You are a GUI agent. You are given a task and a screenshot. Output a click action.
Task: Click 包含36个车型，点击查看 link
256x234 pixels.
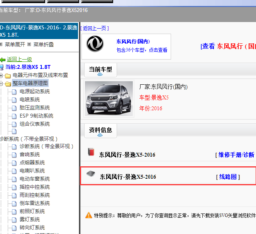[142, 50]
